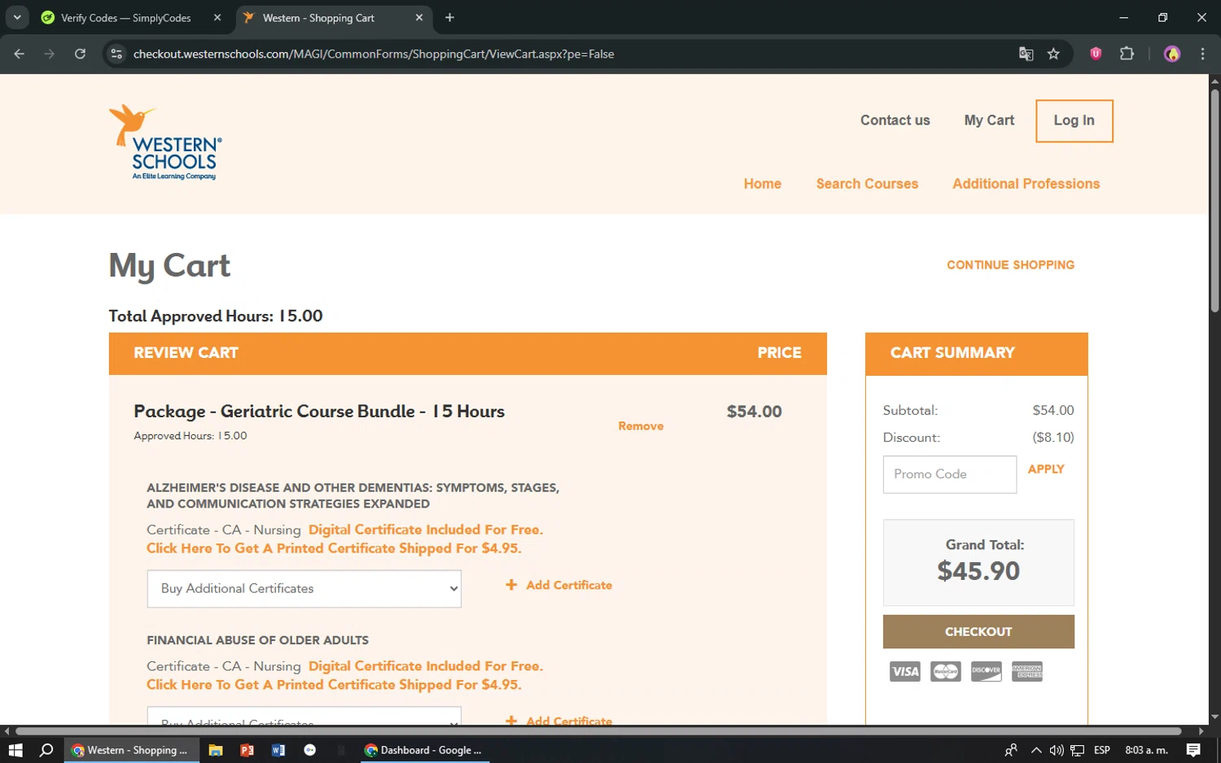This screenshot has width=1221, height=763.
Task: Click the Log In button
Action: pyautogui.click(x=1074, y=120)
